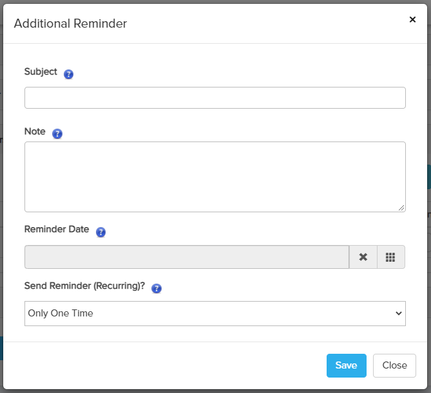Click the Note box resize handle

[x=401, y=208]
